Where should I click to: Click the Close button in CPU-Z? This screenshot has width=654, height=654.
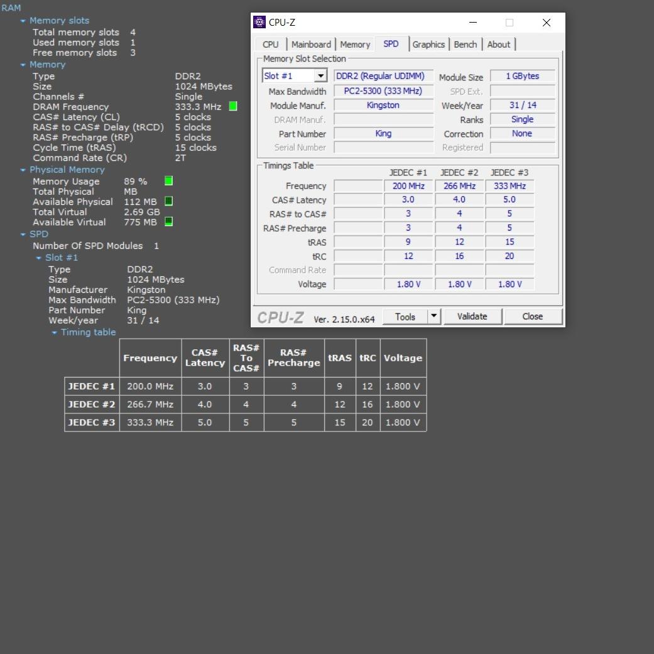(533, 317)
